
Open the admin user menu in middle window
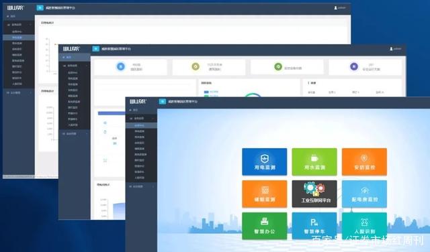pos(396,49)
